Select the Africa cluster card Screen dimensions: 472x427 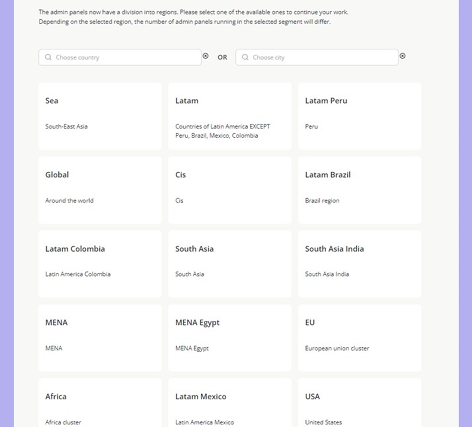click(100, 406)
